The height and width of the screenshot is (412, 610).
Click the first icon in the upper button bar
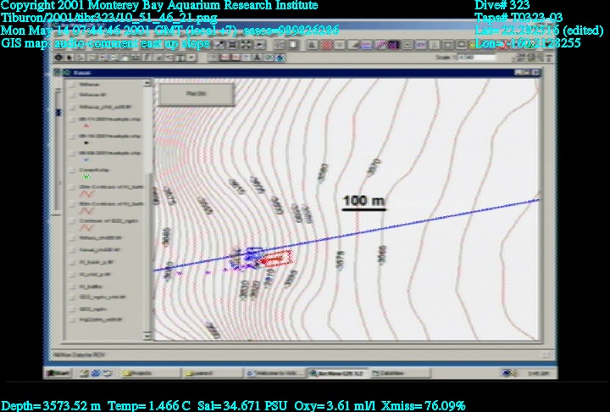[219, 44]
